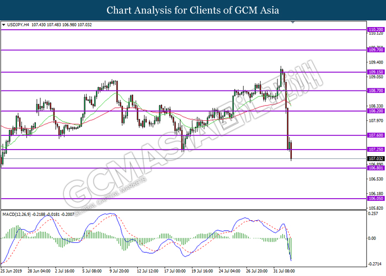Screen dimensions: 386x276
Task: Click the 28 Jun 04:00 time label
Action: [x=39, y=271]
